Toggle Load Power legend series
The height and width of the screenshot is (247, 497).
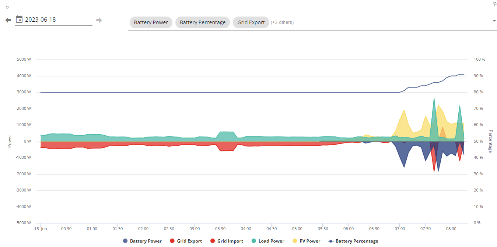tap(267, 241)
